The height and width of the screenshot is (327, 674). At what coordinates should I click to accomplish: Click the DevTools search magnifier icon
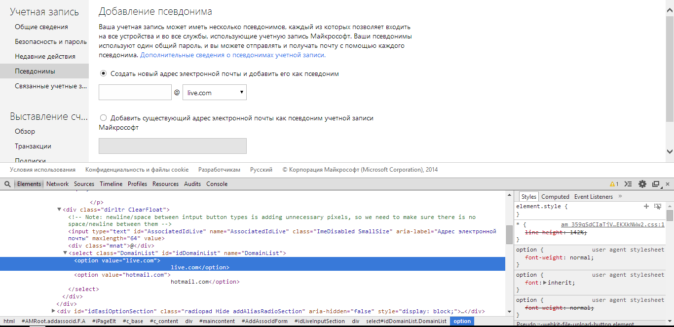tap(7, 184)
